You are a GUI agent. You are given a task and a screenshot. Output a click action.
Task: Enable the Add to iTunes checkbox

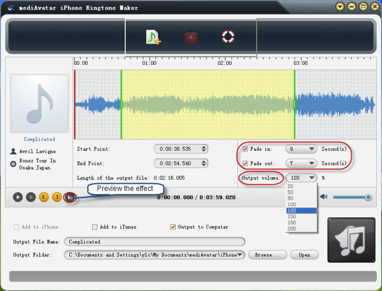tap(95, 227)
